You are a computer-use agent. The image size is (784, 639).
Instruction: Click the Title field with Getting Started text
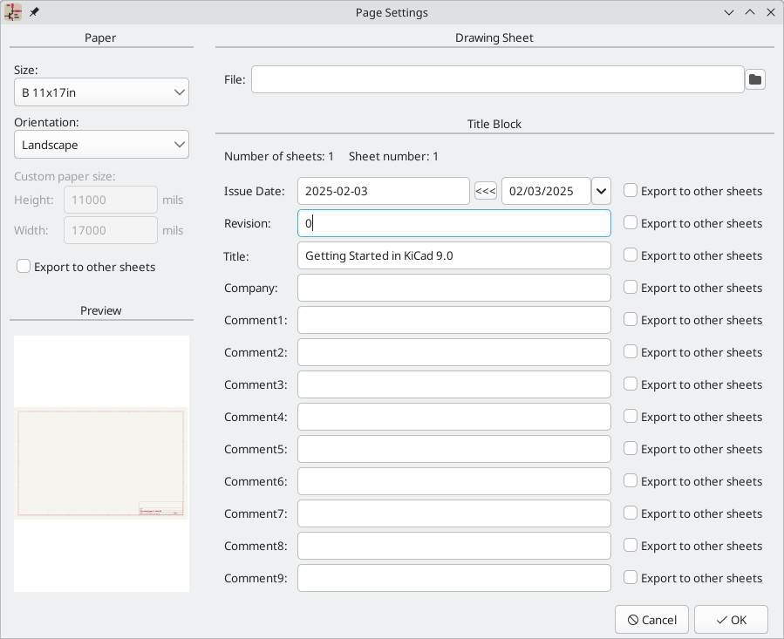454,255
